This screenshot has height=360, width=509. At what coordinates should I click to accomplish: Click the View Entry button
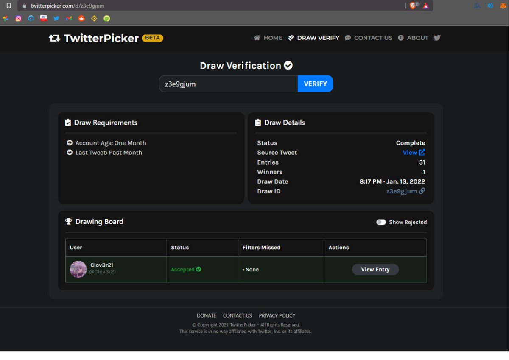(375, 269)
